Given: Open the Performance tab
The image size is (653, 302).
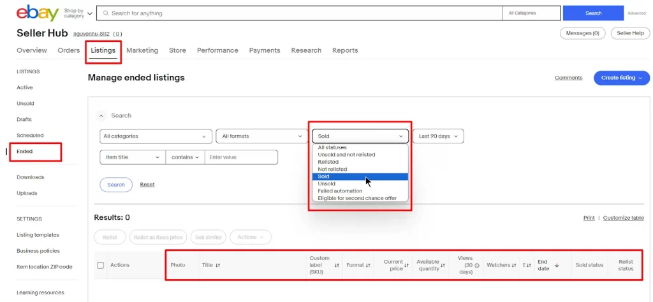Looking at the screenshot, I should click(x=217, y=50).
